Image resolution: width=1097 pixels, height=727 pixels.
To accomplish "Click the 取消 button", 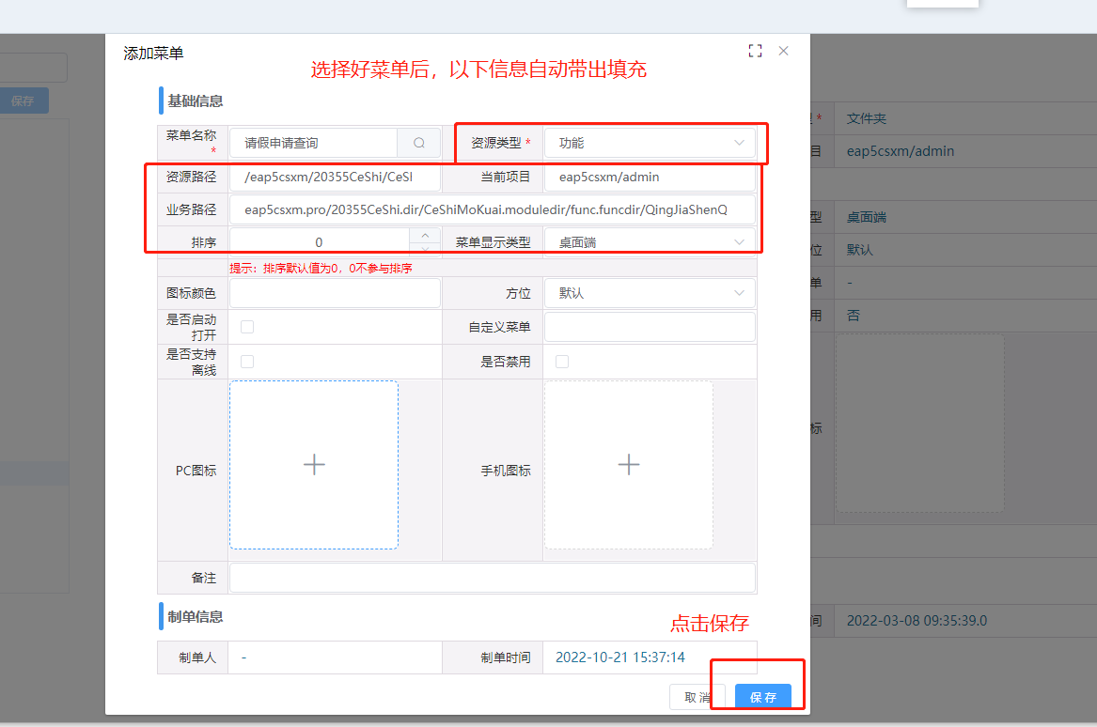I will (697, 697).
